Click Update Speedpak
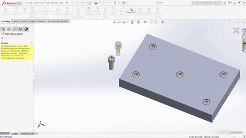The width and height of the screenshot is (246, 138). pyautogui.click(x=140, y=11)
